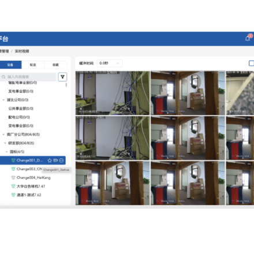Image resolution: width=254 pixels, height=254 pixels.
Task: Toggle the checkbox at top right of video panel
Action: click(252, 63)
